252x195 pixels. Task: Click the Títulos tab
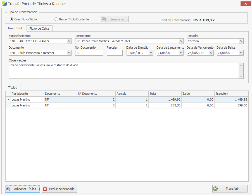[13, 87]
